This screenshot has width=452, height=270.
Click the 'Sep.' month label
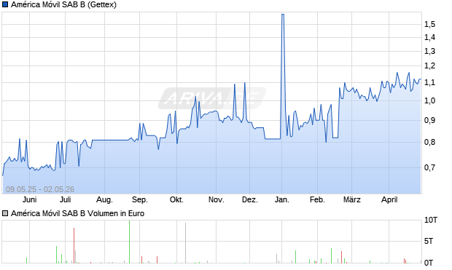click(140, 199)
